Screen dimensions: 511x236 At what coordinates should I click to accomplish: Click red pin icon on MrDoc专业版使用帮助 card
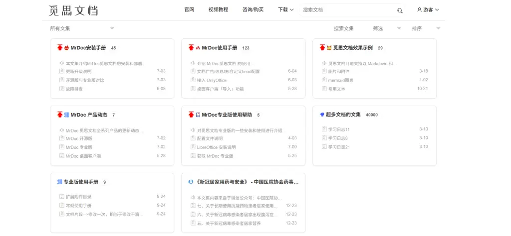[191, 115]
